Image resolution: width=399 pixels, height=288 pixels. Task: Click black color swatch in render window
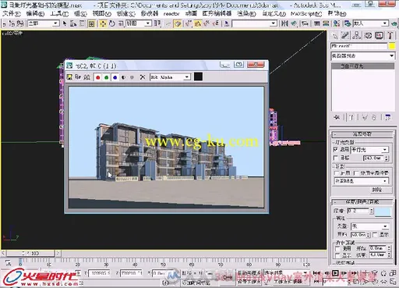click(198, 76)
